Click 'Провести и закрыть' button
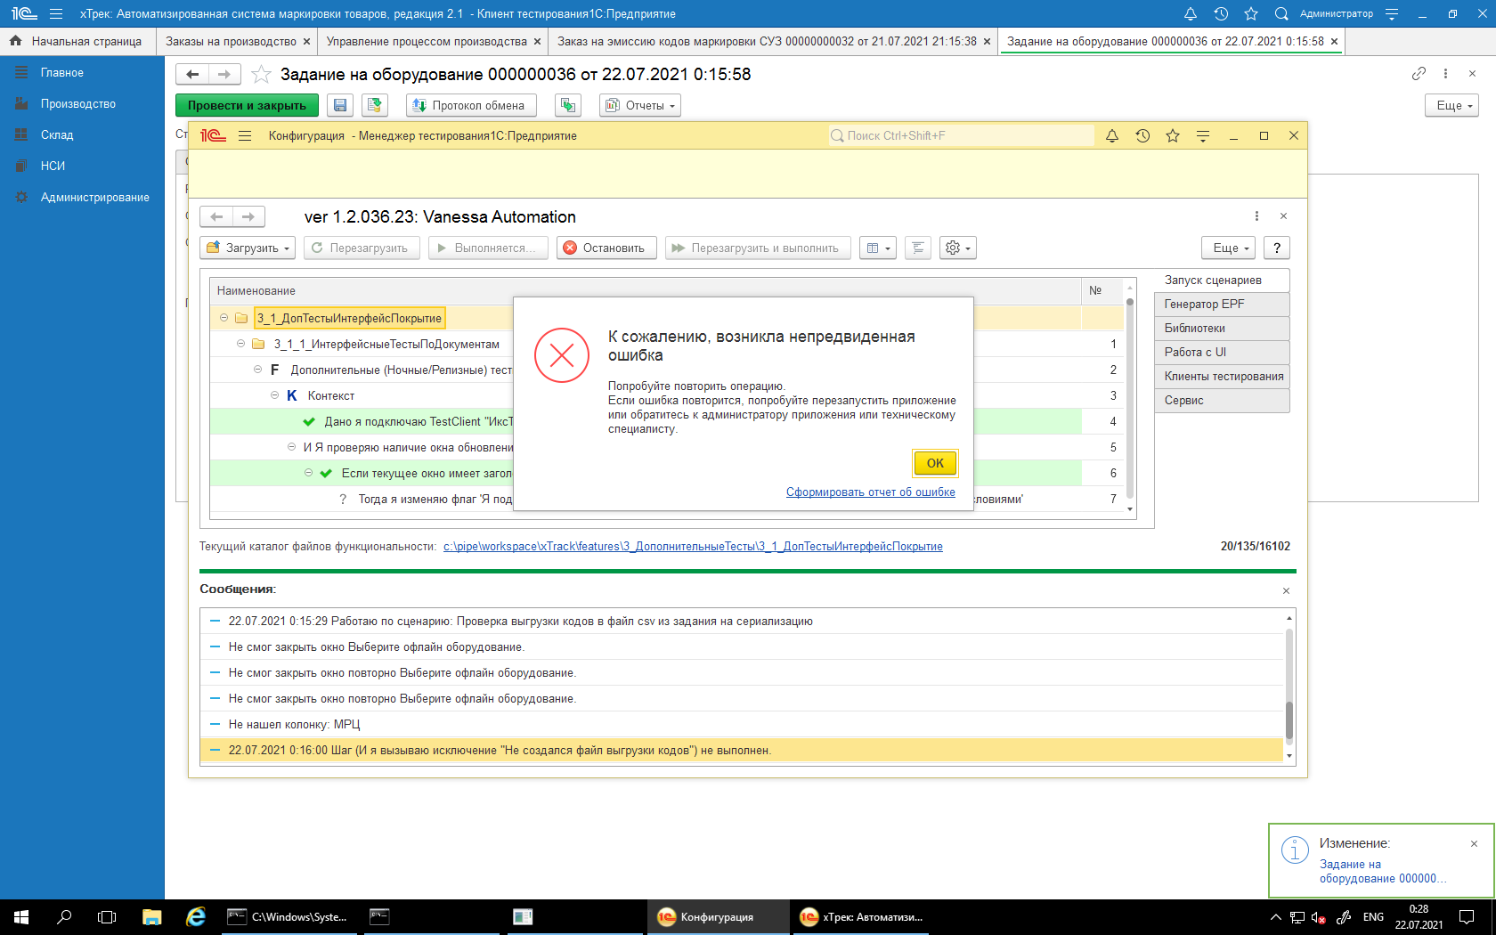 coord(247,105)
